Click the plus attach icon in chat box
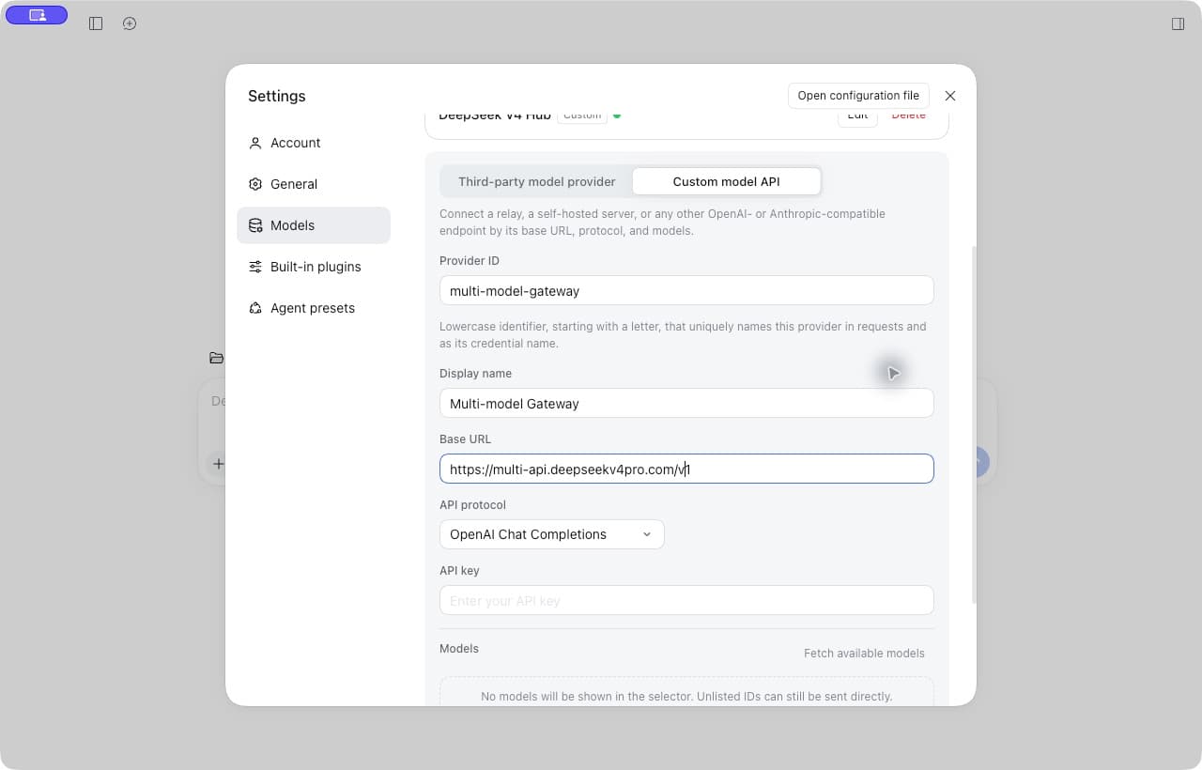Viewport: 1202px width, 770px height. (218, 464)
